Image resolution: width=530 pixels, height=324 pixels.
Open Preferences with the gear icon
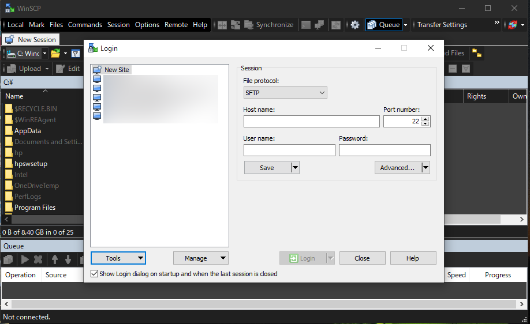tap(355, 25)
